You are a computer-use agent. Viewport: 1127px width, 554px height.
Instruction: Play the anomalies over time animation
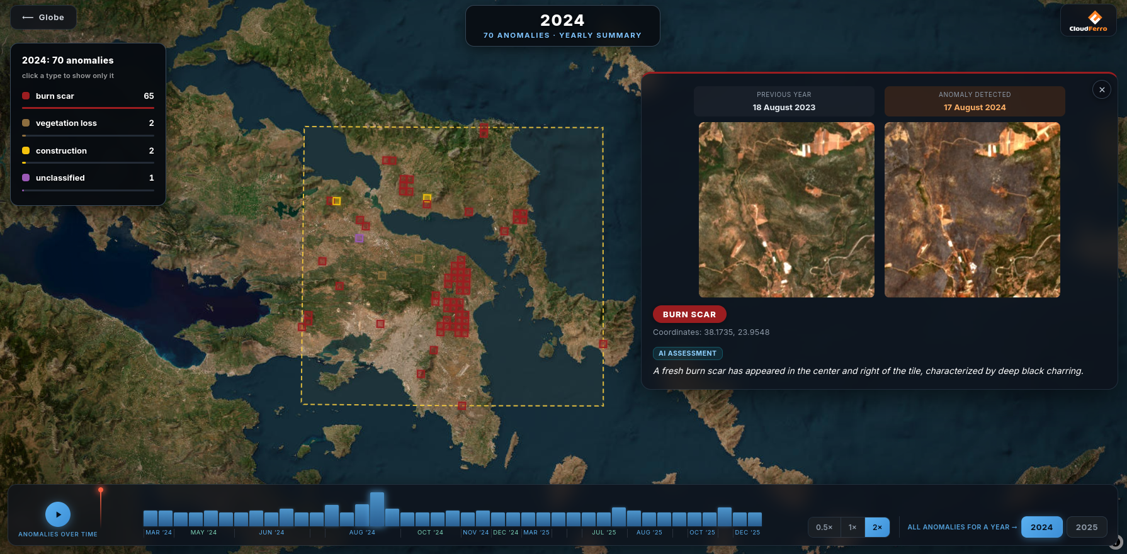click(x=58, y=514)
